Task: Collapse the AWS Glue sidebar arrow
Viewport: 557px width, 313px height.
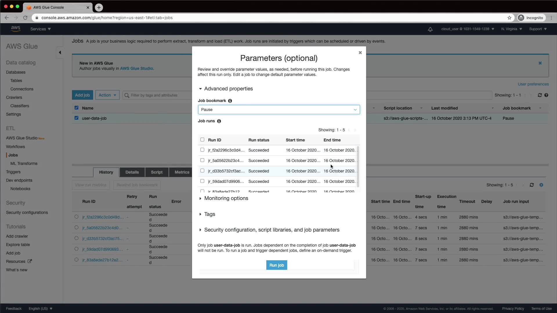Action: tap(60, 52)
